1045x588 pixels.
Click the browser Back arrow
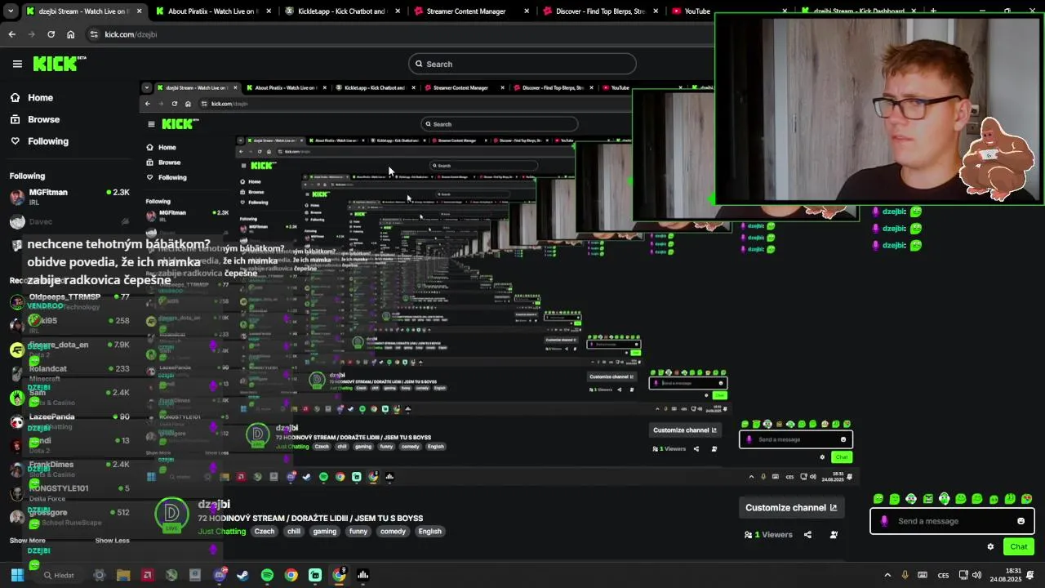(x=11, y=34)
